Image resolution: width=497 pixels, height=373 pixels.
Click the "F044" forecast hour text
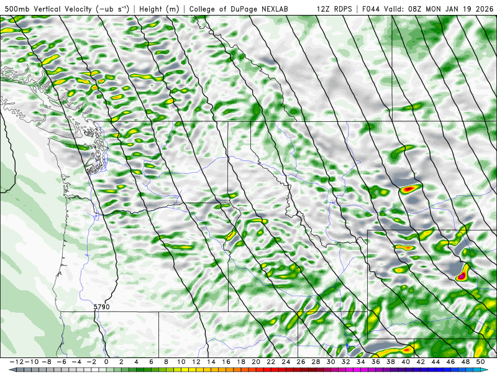pyautogui.click(x=372, y=9)
